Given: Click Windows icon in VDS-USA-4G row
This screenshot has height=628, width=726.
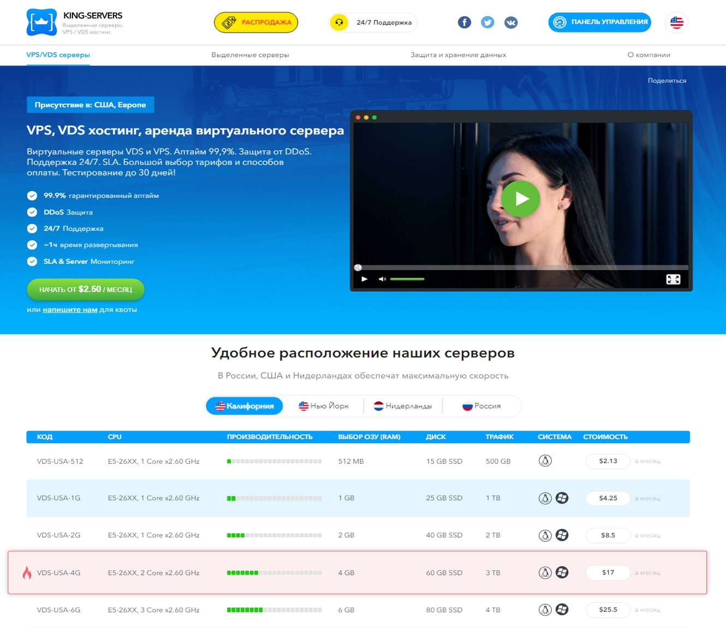Looking at the screenshot, I should [x=562, y=572].
